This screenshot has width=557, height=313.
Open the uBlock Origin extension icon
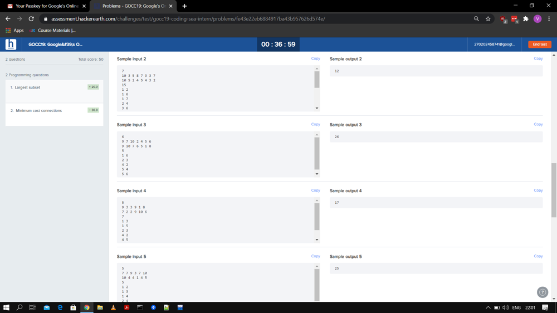click(x=503, y=19)
